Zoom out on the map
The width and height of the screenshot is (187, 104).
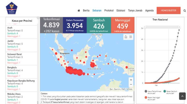pyautogui.click(x=131, y=84)
